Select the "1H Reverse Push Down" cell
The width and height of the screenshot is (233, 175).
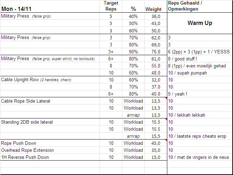pyautogui.click(x=25, y=157)
